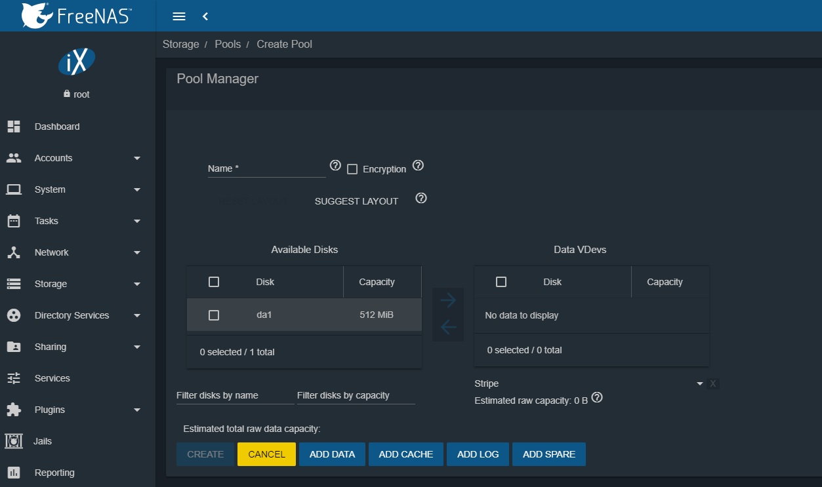Click the back chevron near the top
This screenshot has height=487, width=822.
[x=205, y=16]
